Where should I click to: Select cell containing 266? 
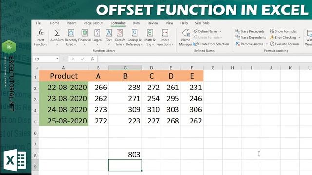tap(98, 87)
